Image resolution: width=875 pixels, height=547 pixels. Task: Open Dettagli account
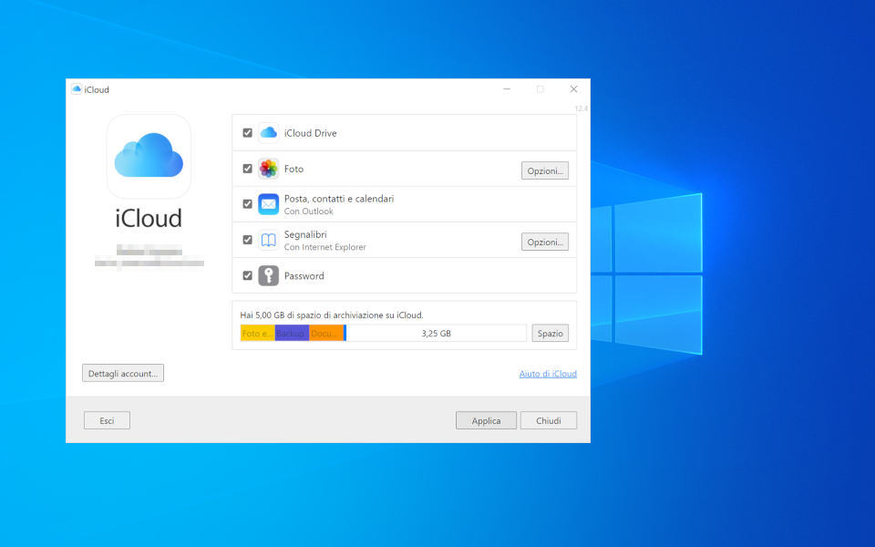pyautogui.click(x=122, y=373)
